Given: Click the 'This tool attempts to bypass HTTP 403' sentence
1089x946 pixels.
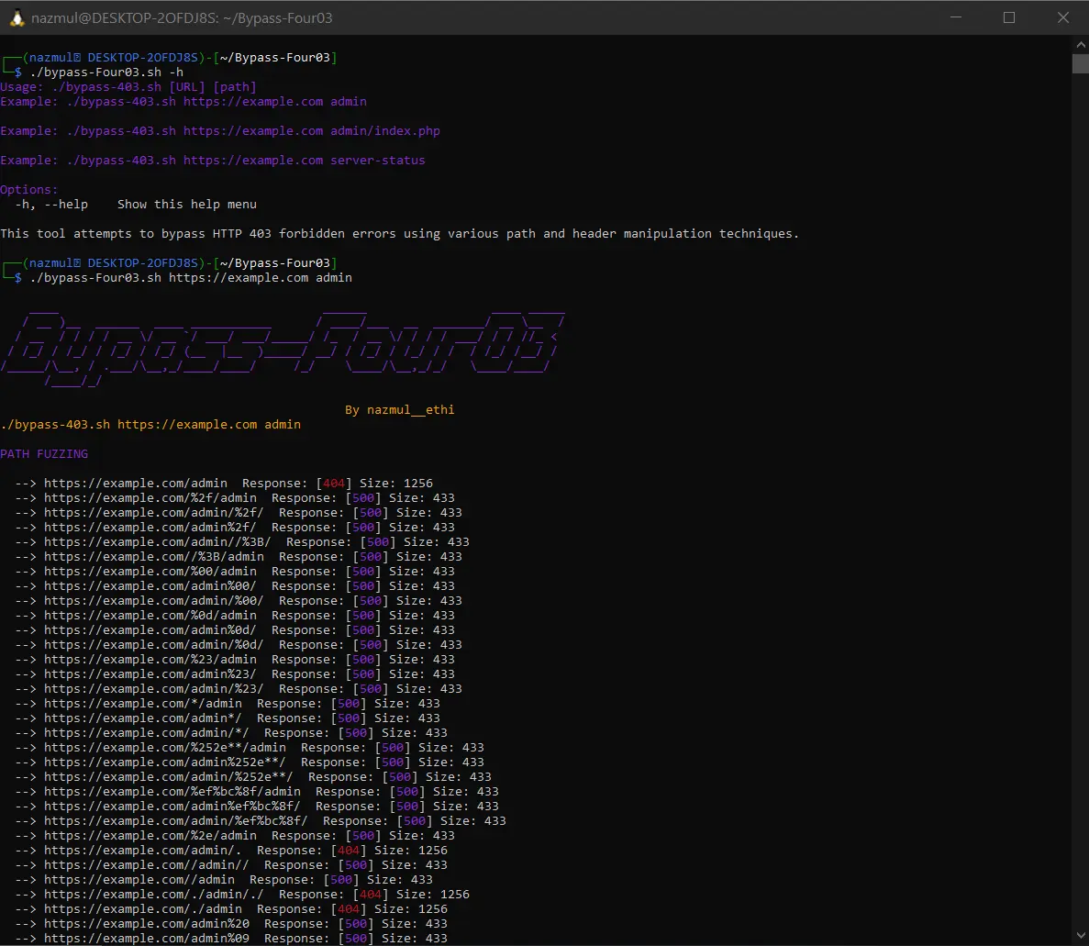Looking at the screenshot, I should coord(399,233).
